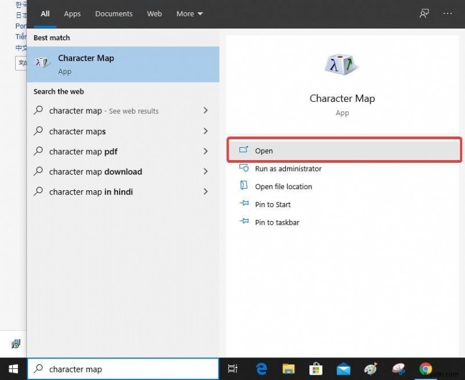Open Task View from the taskbar
Screen dimensions: 465x380
(233, 369)
